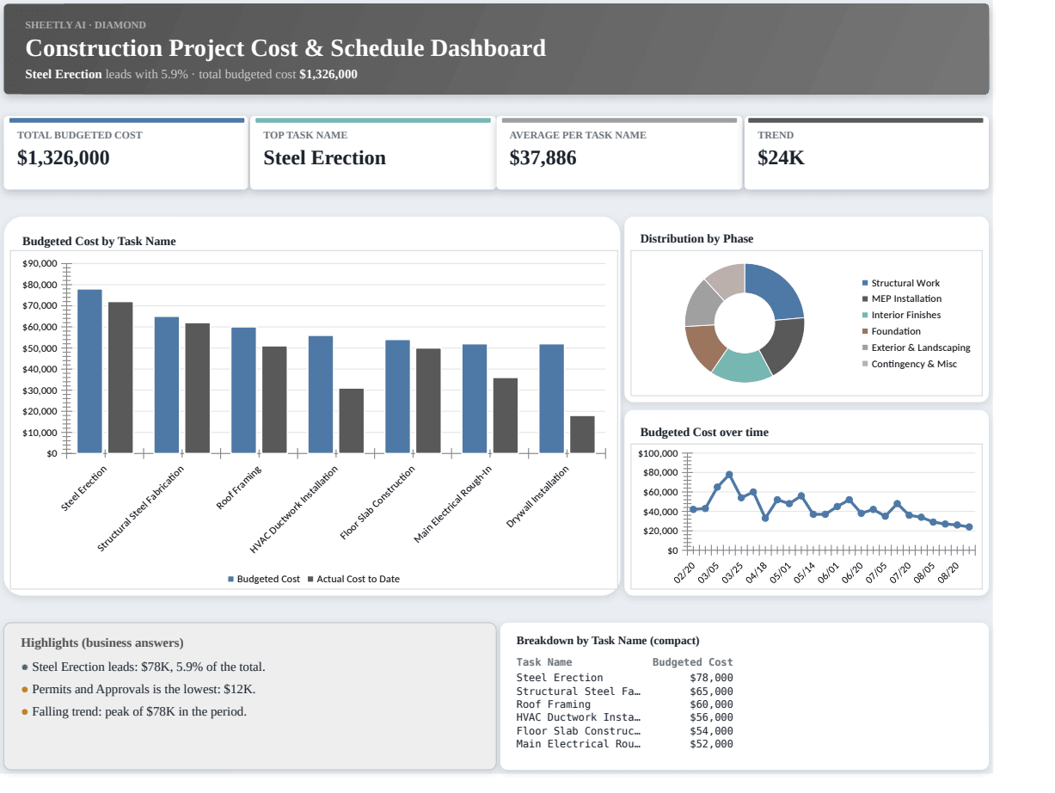Screen dimensions: 1055x793
Task: Click the $100,000 axis label on line chart
Action: point(659,453)
